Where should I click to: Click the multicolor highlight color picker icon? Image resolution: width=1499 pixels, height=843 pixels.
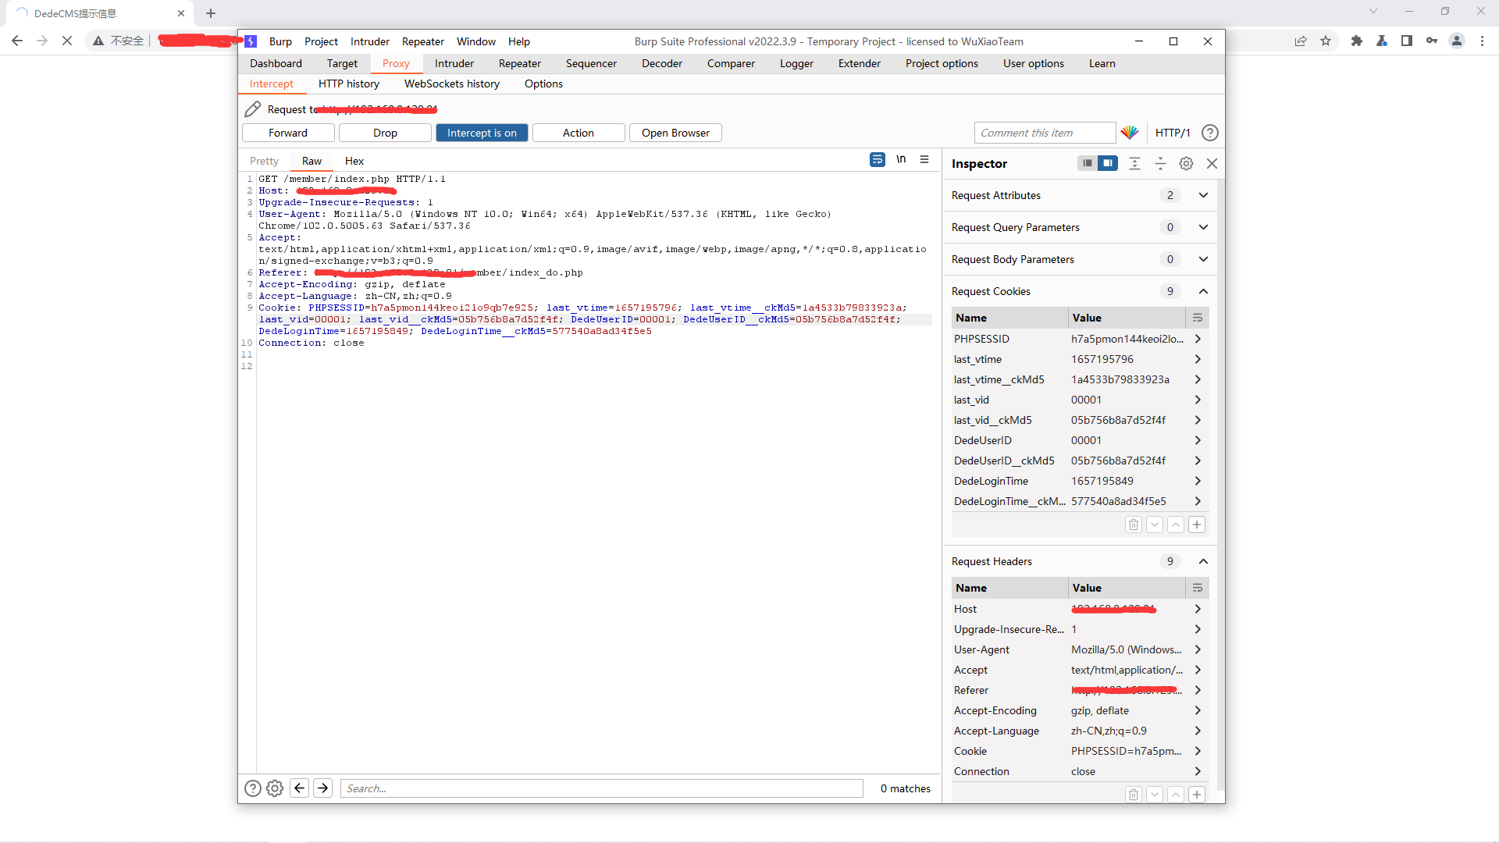coord(1129,133)
